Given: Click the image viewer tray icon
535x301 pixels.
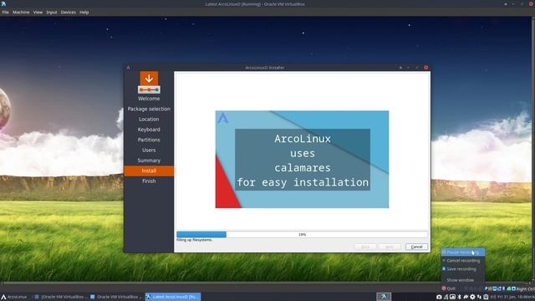Looking at the screenshot, I should click(x=452, y=297).
